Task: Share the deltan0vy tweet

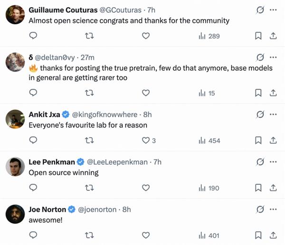Action: pyautogui.click(x=273, y=93)
